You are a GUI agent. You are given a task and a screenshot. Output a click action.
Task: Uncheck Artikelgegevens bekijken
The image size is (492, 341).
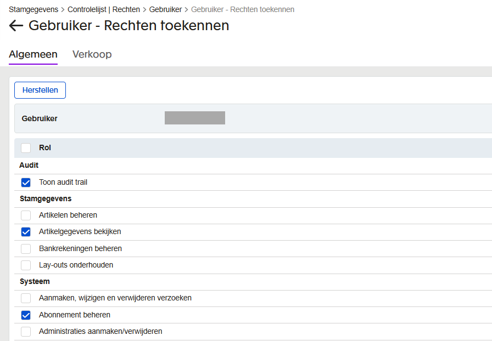click(26, 232)
